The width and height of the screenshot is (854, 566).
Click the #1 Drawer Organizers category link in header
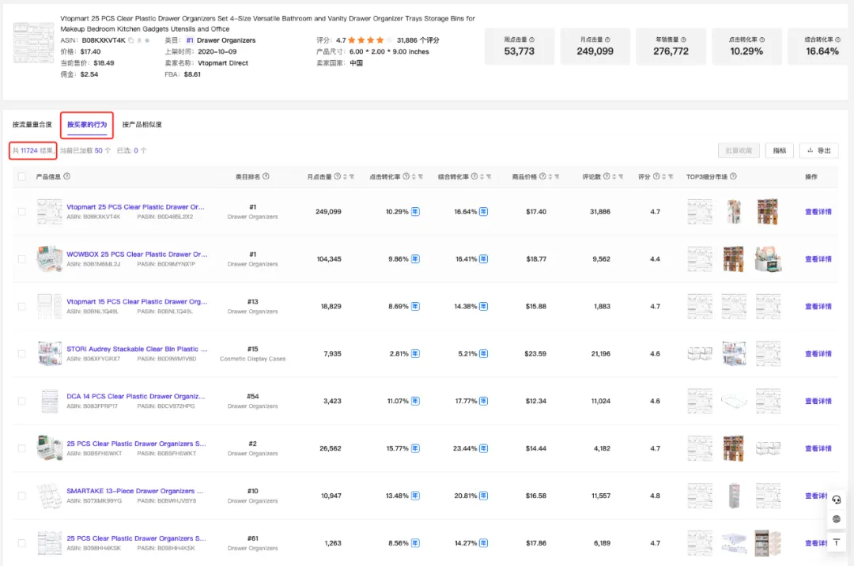221,40
